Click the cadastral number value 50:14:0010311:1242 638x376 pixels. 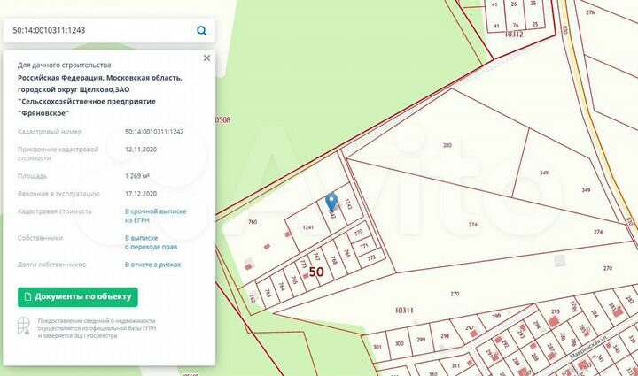[154, 132]
